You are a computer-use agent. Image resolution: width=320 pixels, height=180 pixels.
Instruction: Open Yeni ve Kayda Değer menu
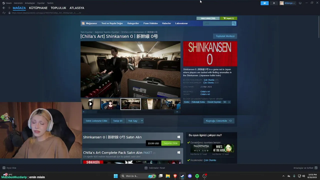click(112, 23)
